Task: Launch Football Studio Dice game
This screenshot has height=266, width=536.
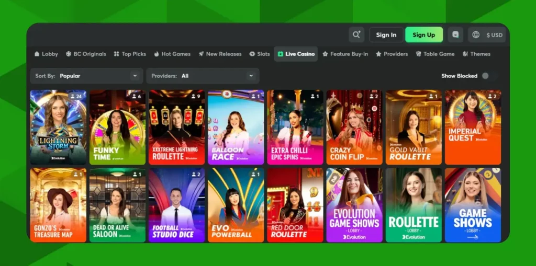Action: pyautogui.click(x=177, y=205)
